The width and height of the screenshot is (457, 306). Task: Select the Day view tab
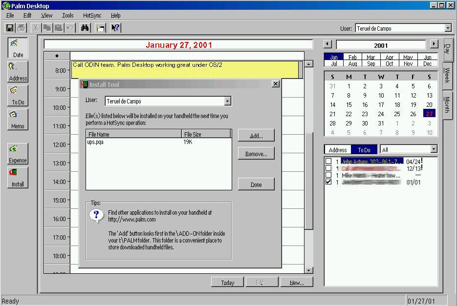coord(447,49)
